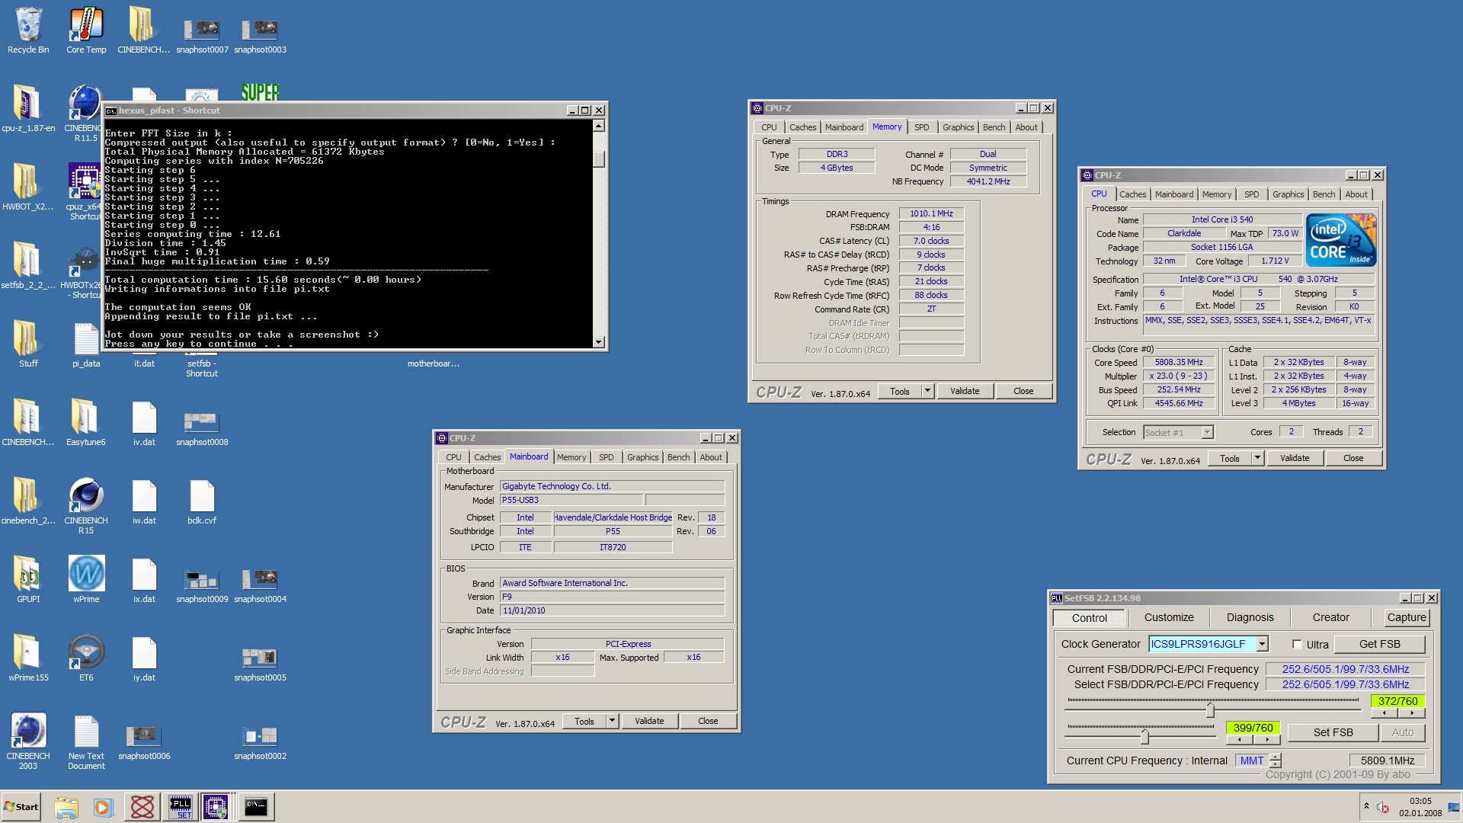The image size is (1463, 823).
Task: Click Validate in the Mainboard CPU-Z window
Action: 649,721
